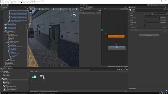Click the global search icon in the top toolbar

click(x=151, y=5)
